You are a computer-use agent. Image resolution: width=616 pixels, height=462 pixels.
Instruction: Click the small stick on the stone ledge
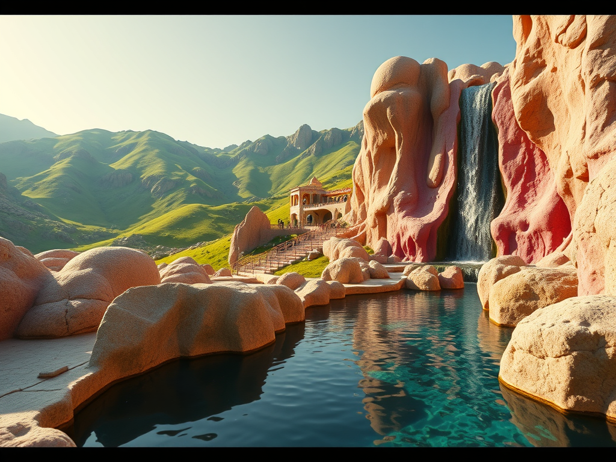point(53,372)
